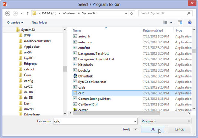Select the CameraSettingsUIHost file icon
This screenshot has height=138, width=198.
pyautogui.click(x=75, y=99)
